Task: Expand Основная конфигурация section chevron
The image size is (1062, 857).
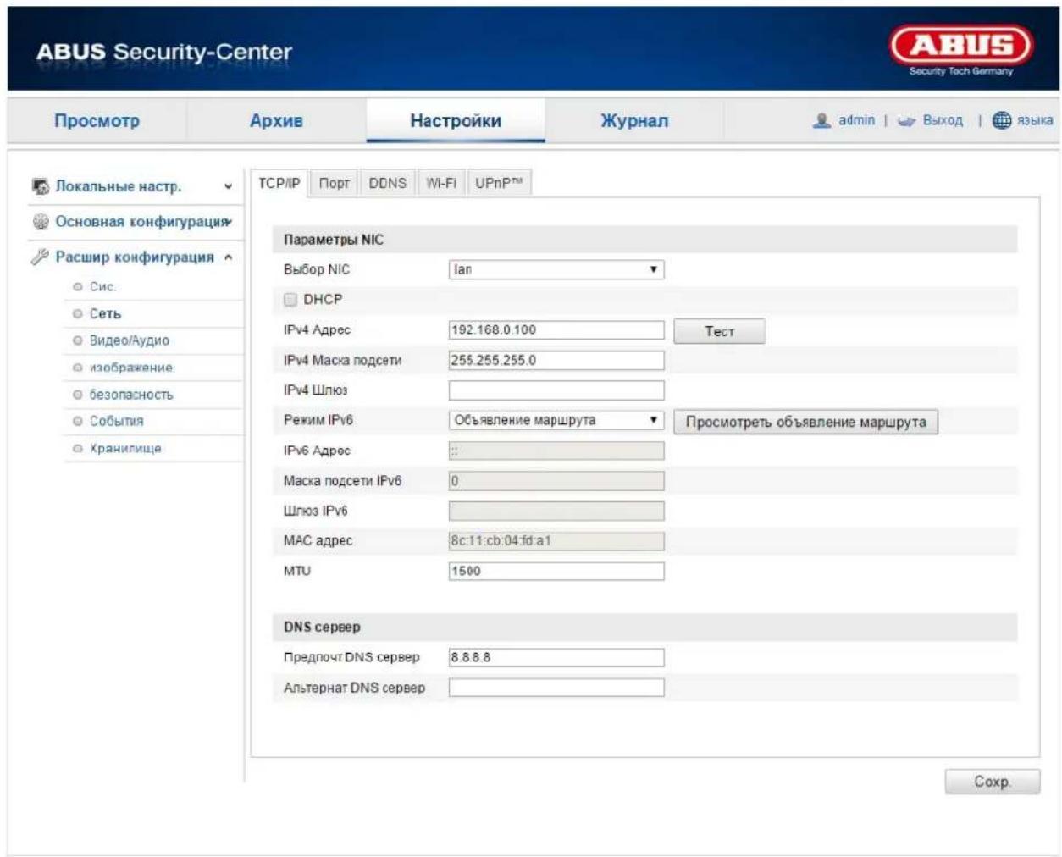Action: (x=229, y=222)
